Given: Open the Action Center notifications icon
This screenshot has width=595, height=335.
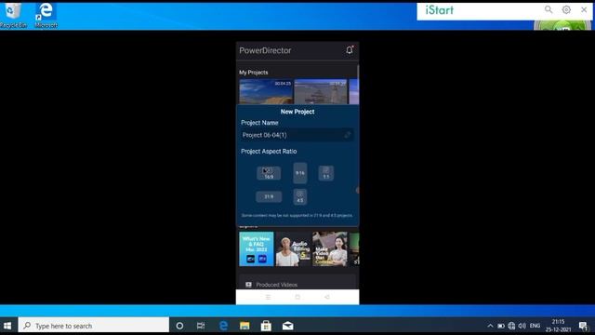Looking at the screenshot, I should pyautogui.click(x=583, y=326).
